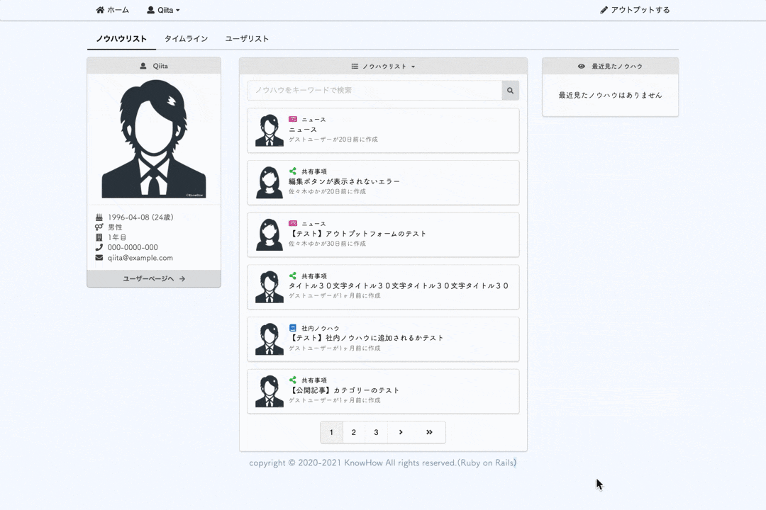Click the home icon in the top navbar
The height and width of the screenshot is (510, 766).
pos(99,10)
